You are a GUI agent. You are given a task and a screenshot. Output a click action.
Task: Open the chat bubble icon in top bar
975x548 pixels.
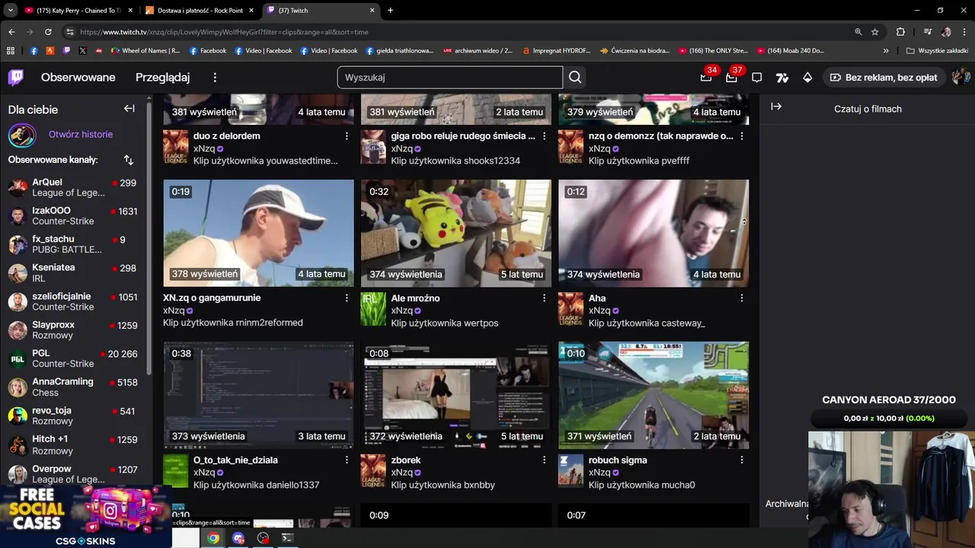[x=756, y=78]
